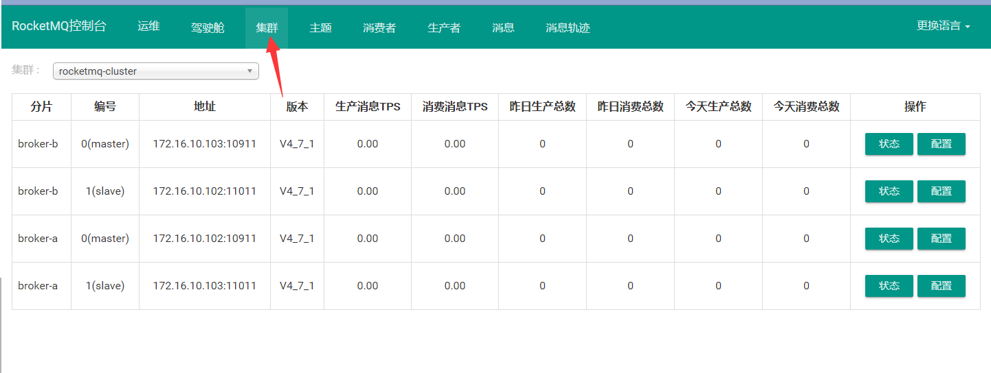Viewport: 991px width, 373px height.
Task: Click the 今天生产总数 column header
Action: pos(719,107)
